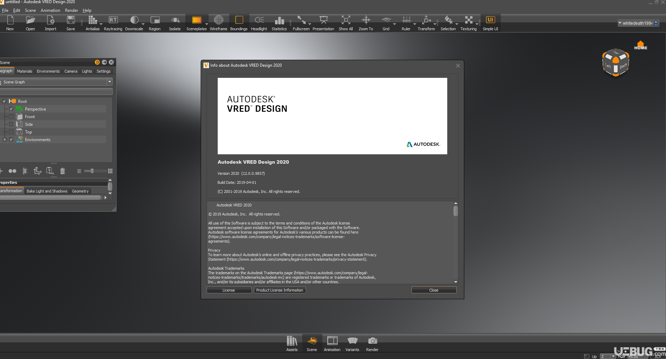Screen dimensions: 666x359
Task: Open the Animation menu
Action: [50, 10]
